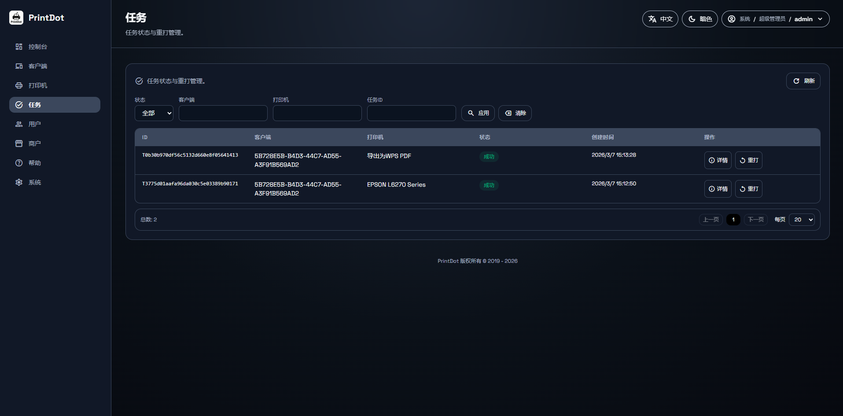Open 用户 users section

34,124
